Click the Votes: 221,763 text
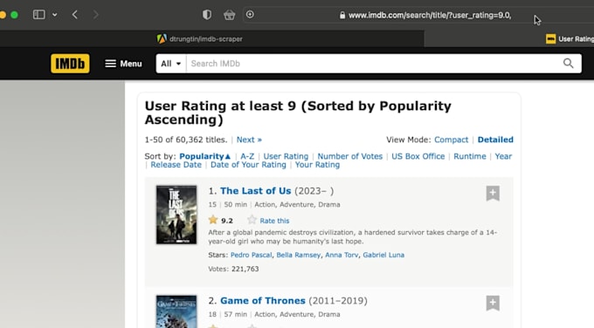The width and height of the screenshot is (594, 328). (233, 269)
